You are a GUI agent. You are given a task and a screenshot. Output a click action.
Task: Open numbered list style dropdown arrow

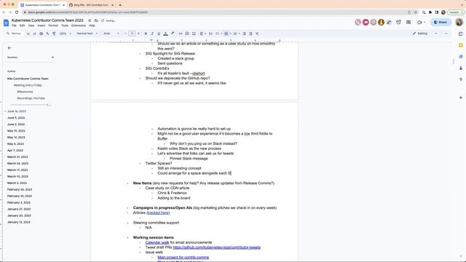[240, 33]
